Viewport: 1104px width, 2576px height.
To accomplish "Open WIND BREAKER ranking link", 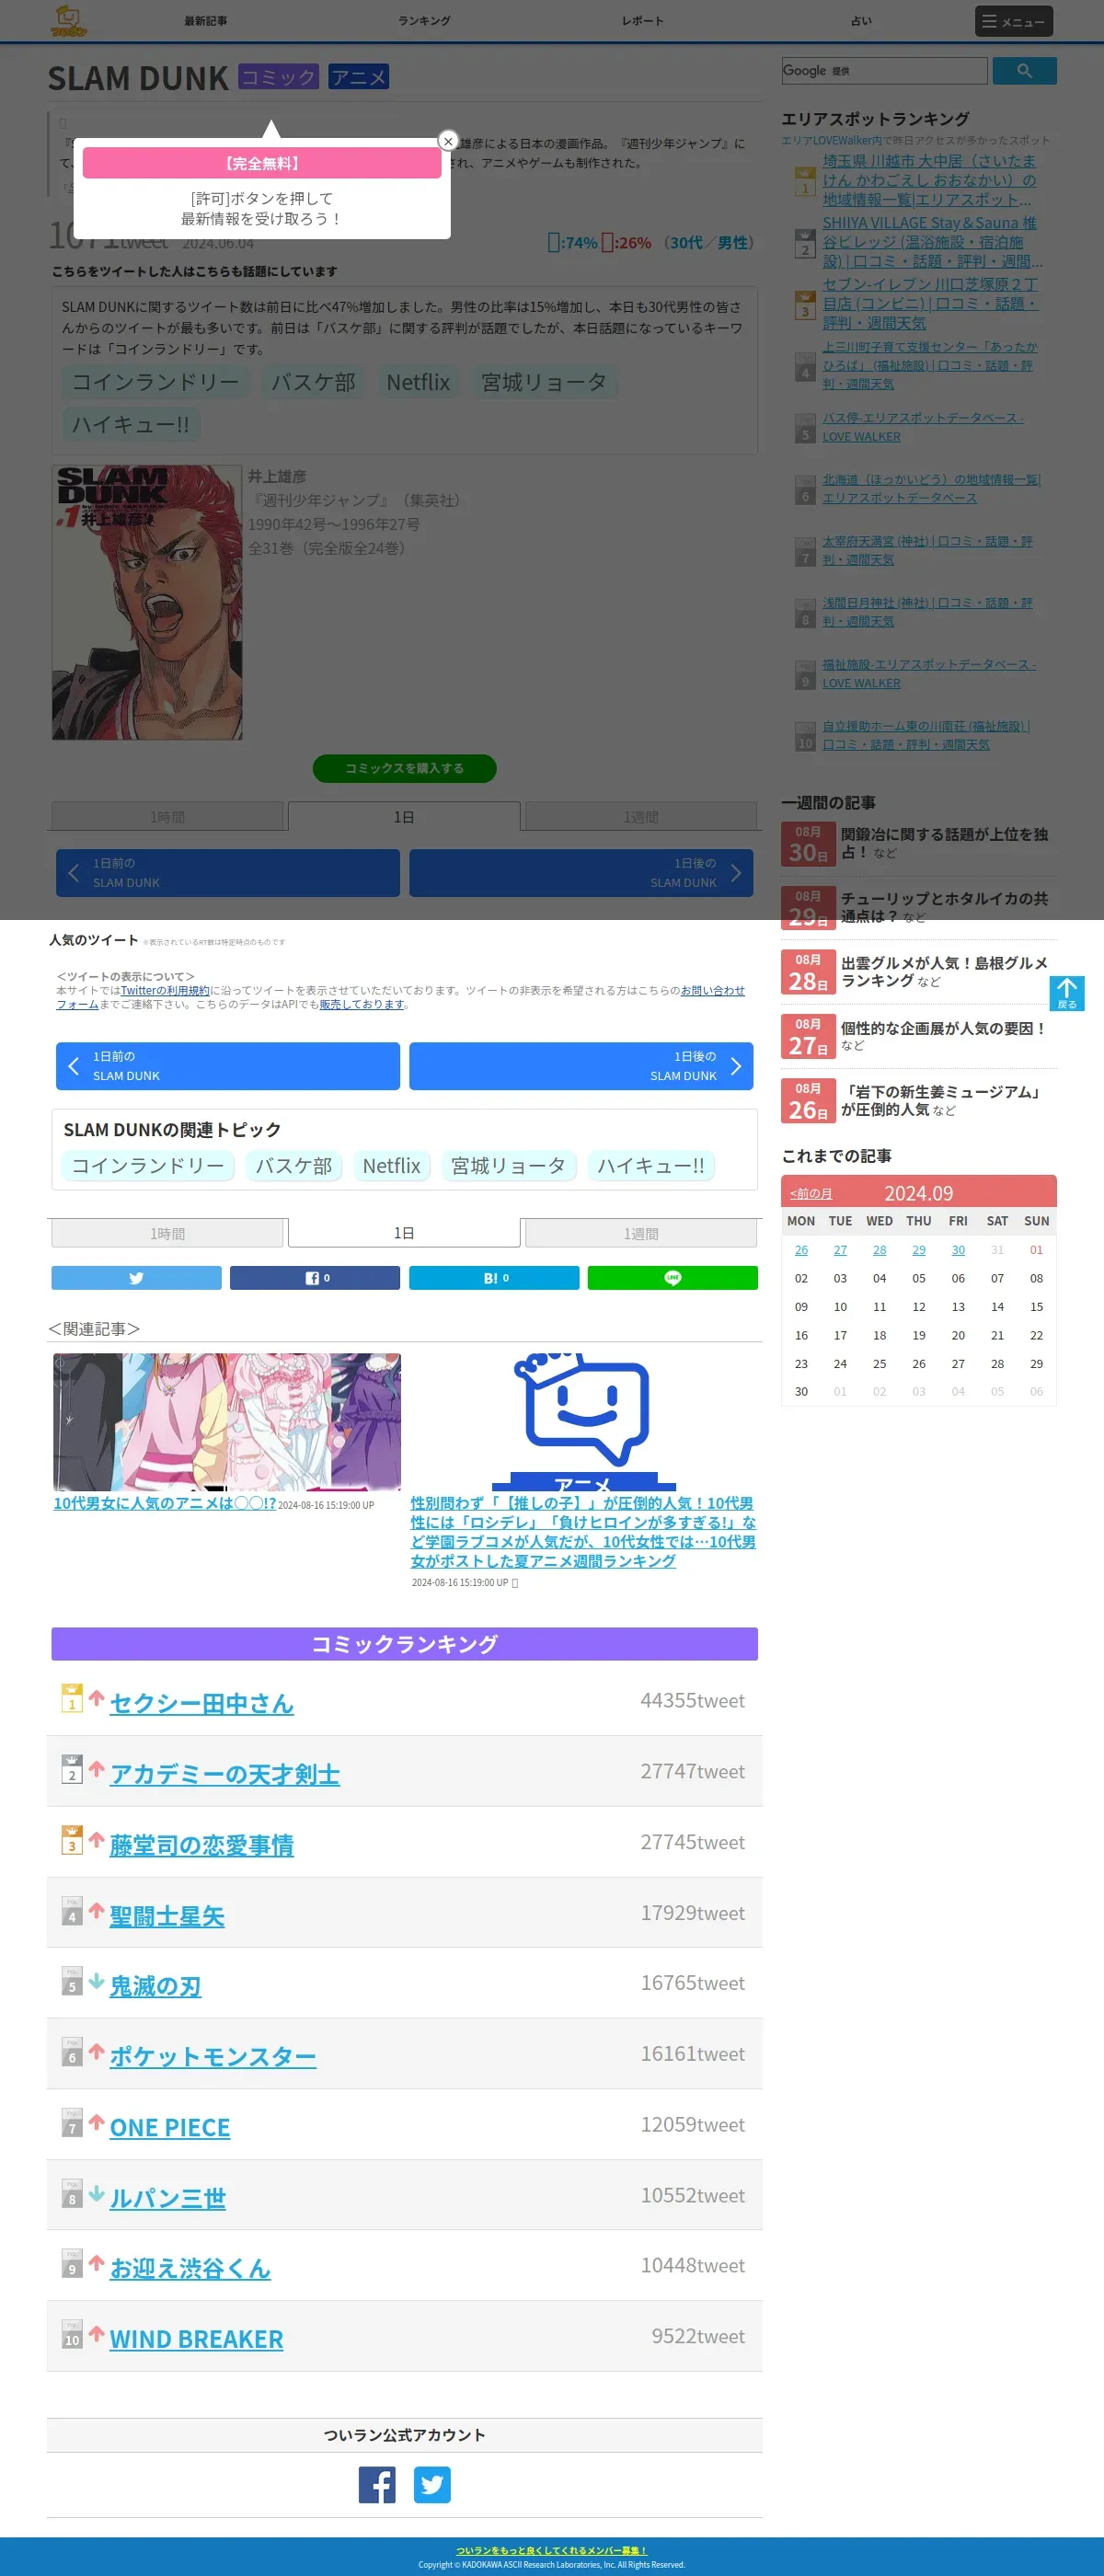I will pos(196,2339).
